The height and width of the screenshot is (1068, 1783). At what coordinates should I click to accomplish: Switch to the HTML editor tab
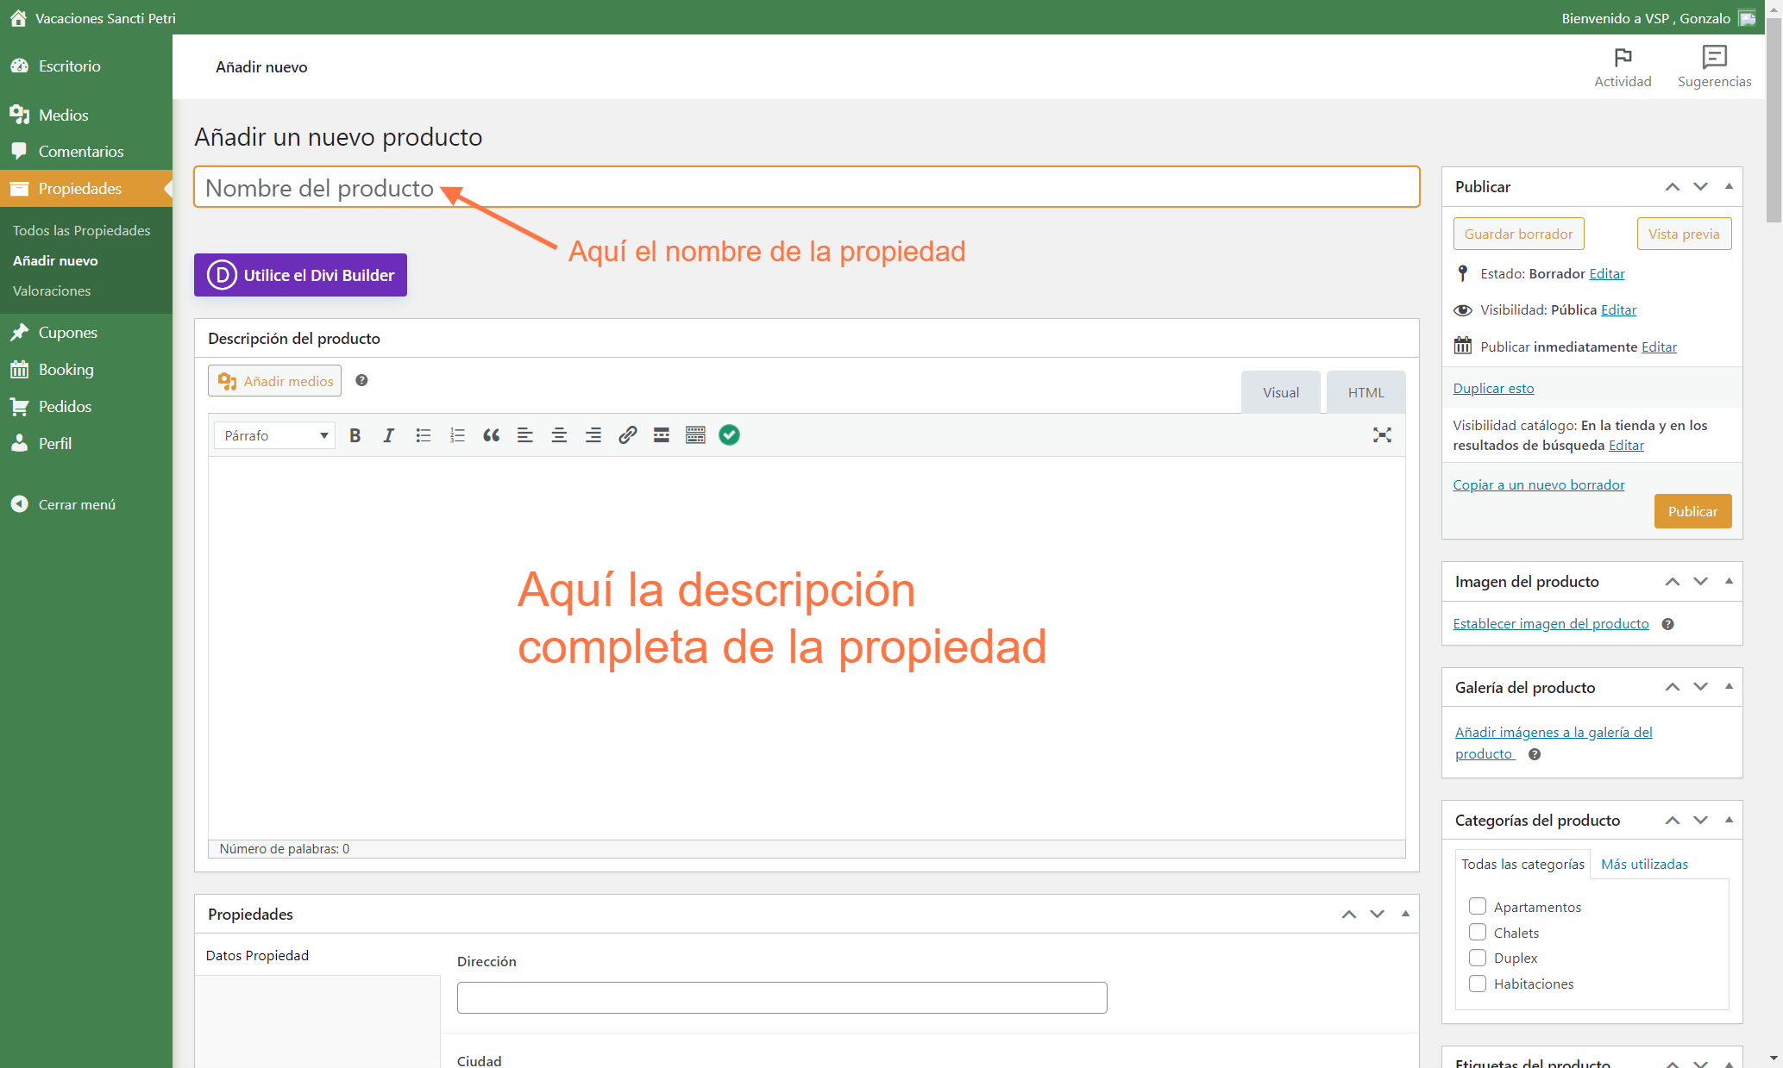pos(1366,392)
